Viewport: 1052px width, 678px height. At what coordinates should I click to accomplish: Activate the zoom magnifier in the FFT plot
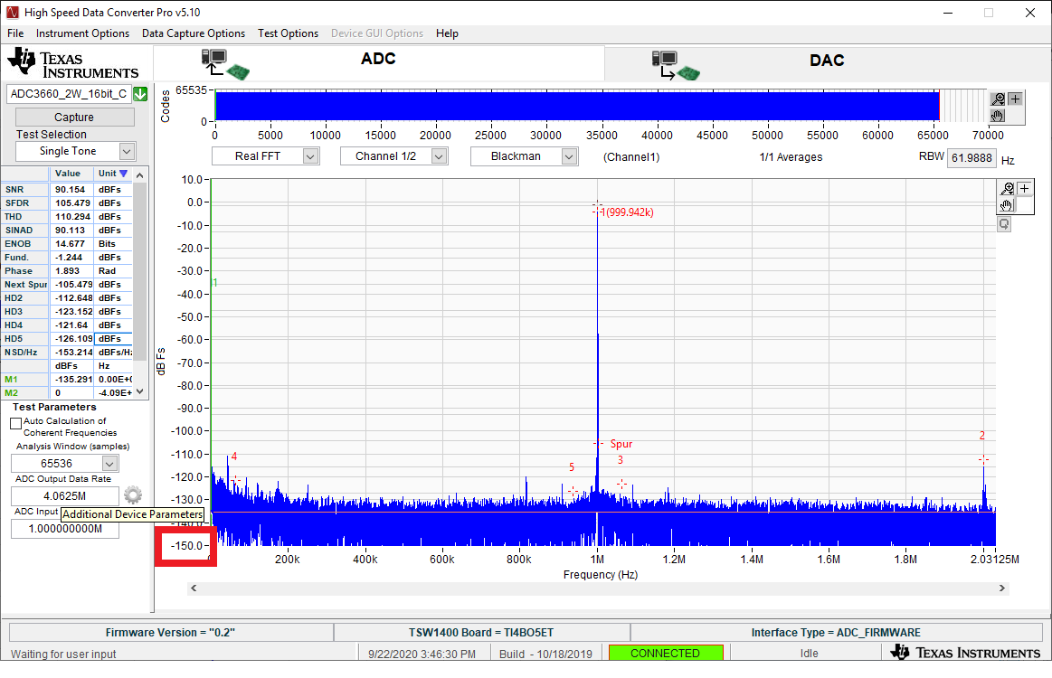coord(1007,188)
